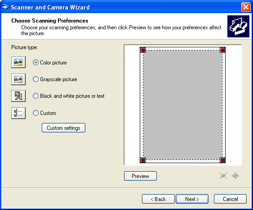Click the wizard scanner logo in header
253x210 pixels.
tap(238, 27)
